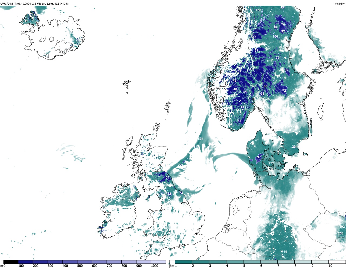Click the '192' value at the right map edge

tap(342, 227)
